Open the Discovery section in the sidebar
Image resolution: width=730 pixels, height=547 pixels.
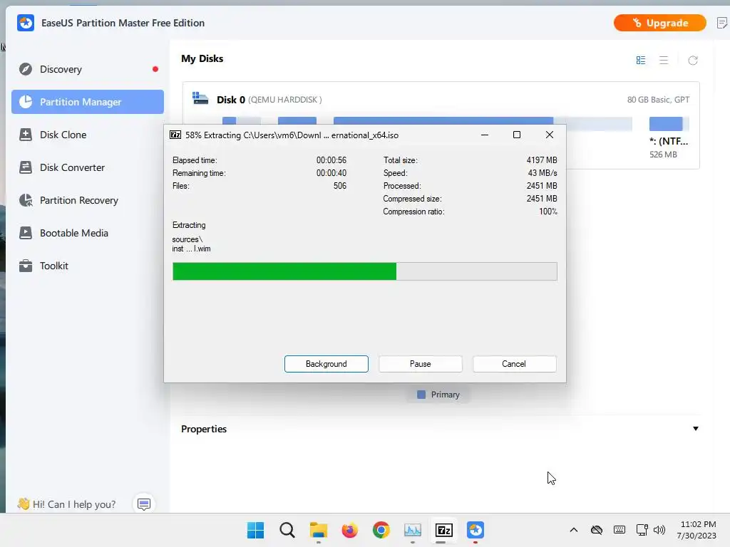pyautogui.click(x=88, y=69)
